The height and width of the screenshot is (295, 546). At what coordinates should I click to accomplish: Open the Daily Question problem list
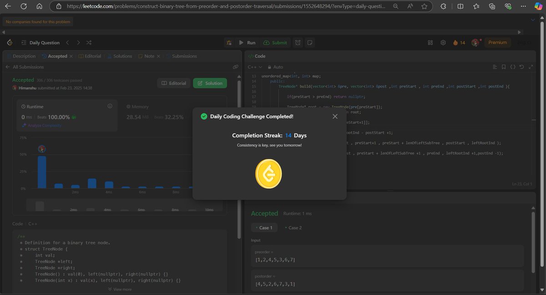[40, 42]
